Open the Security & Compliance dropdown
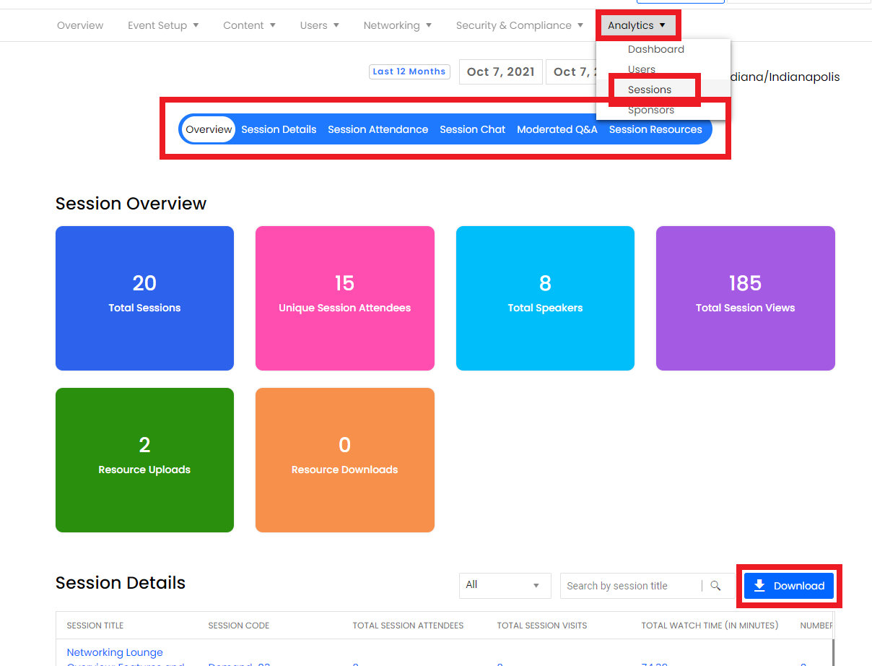 (518, 25)
